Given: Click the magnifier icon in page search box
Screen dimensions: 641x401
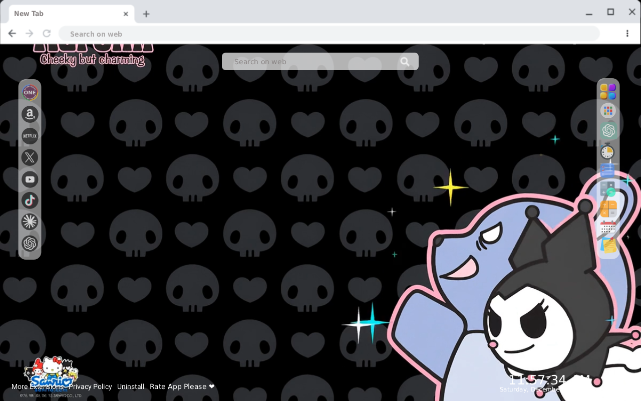Looking at the screenshot, I should pos(405,62).
